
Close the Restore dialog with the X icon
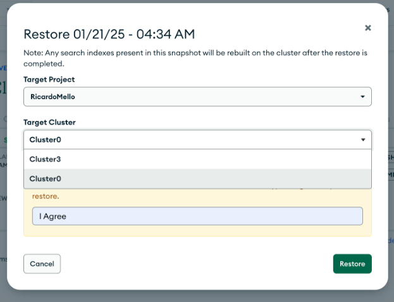click(368, 28)
